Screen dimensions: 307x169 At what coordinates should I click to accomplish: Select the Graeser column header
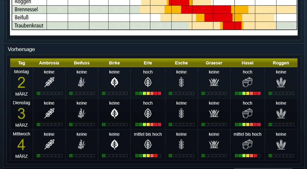coord(214,63)
